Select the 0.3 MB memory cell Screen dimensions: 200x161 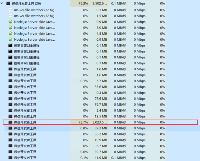(102, 93)
